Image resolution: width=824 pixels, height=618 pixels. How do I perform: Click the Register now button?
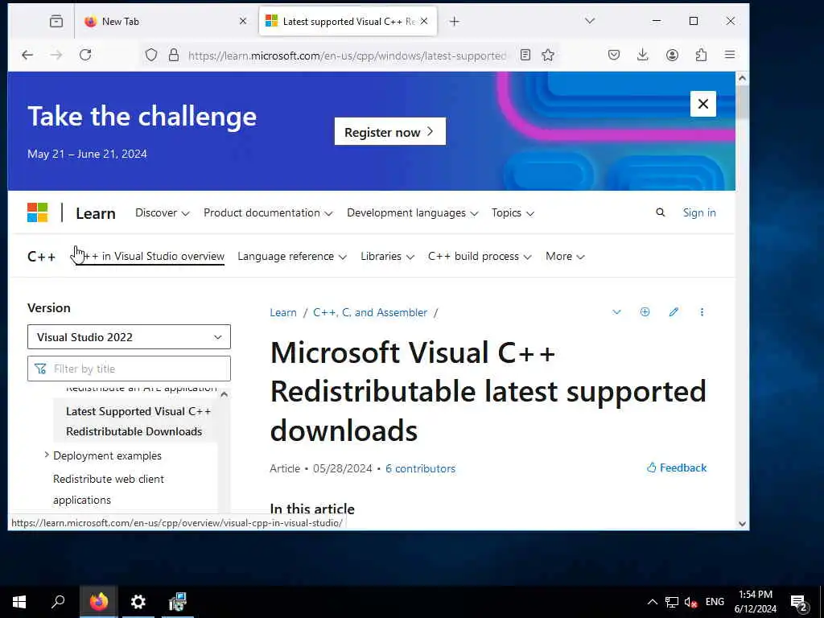(390, 131)
